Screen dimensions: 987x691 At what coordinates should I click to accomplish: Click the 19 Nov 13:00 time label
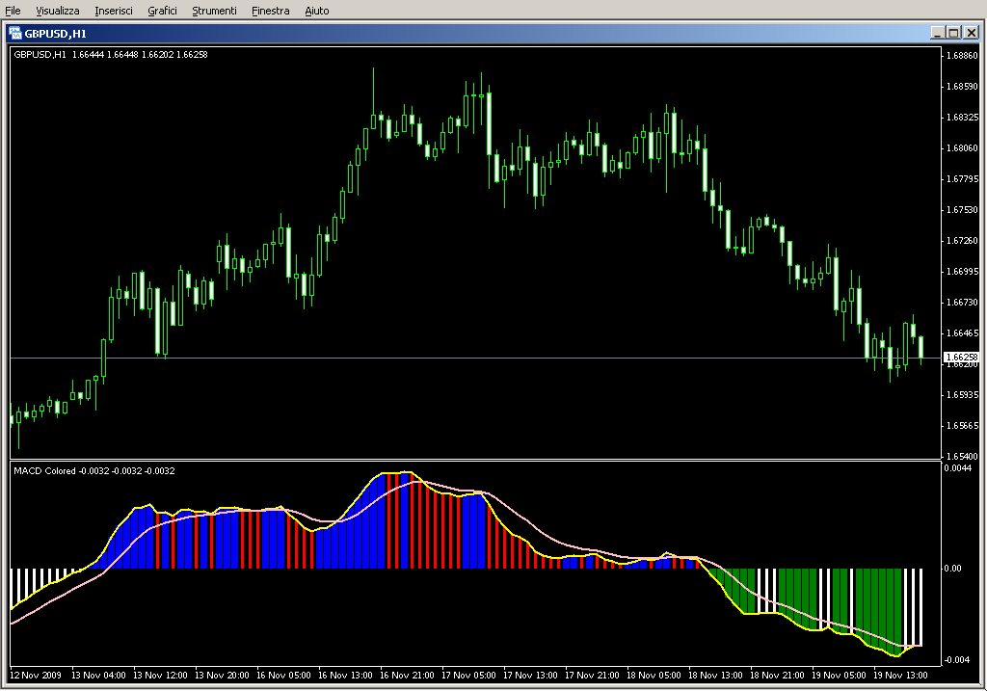click(900, 676)
